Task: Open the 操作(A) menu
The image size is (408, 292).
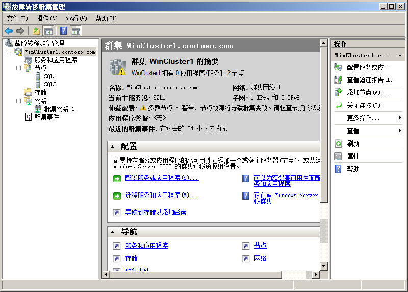Action: pyautogui.click(x=47, y=18)
